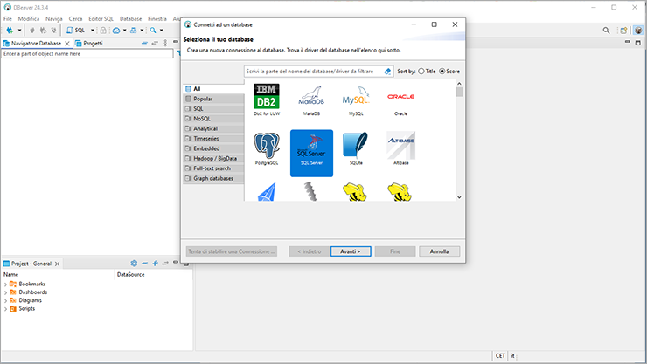Filter drivers by NoSQL category
The image size is (647, 364).
213,119
